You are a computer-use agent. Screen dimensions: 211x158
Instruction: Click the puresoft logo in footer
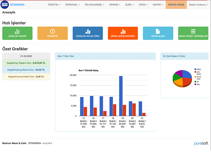(201, 144)
